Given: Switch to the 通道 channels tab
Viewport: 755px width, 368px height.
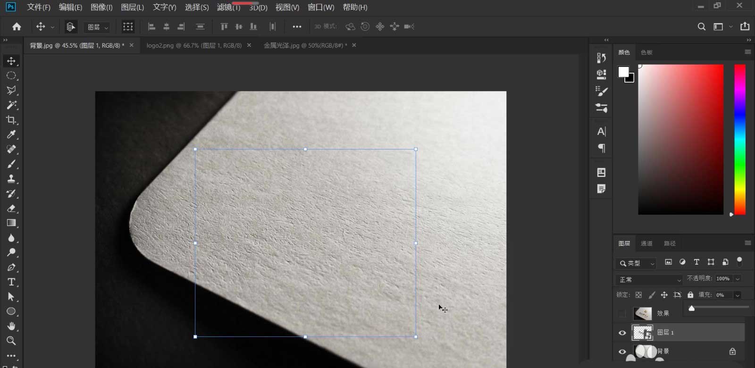Looking at the screenshot, I should [646, 243].
